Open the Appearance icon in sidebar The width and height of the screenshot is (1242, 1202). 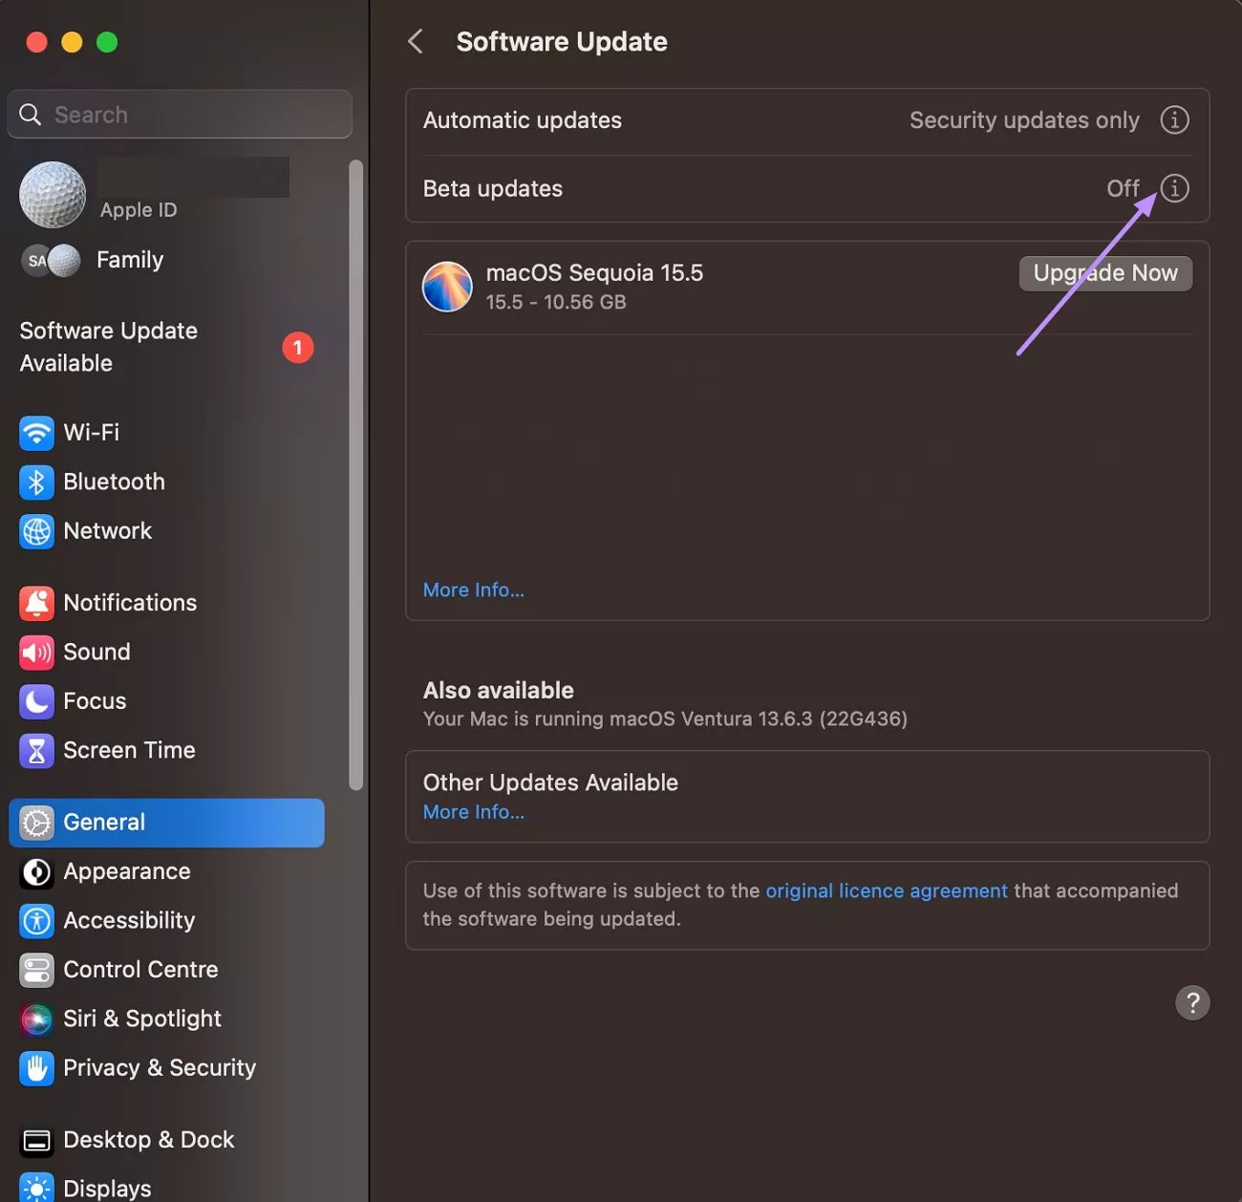36,872
